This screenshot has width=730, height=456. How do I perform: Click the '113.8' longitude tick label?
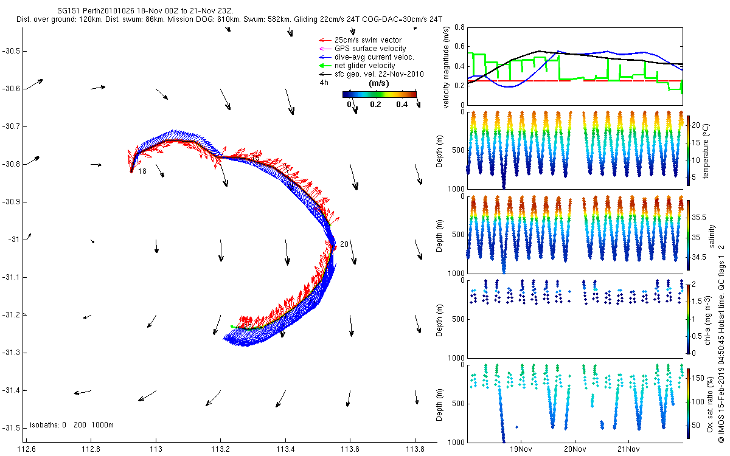(x=415, y=450)
